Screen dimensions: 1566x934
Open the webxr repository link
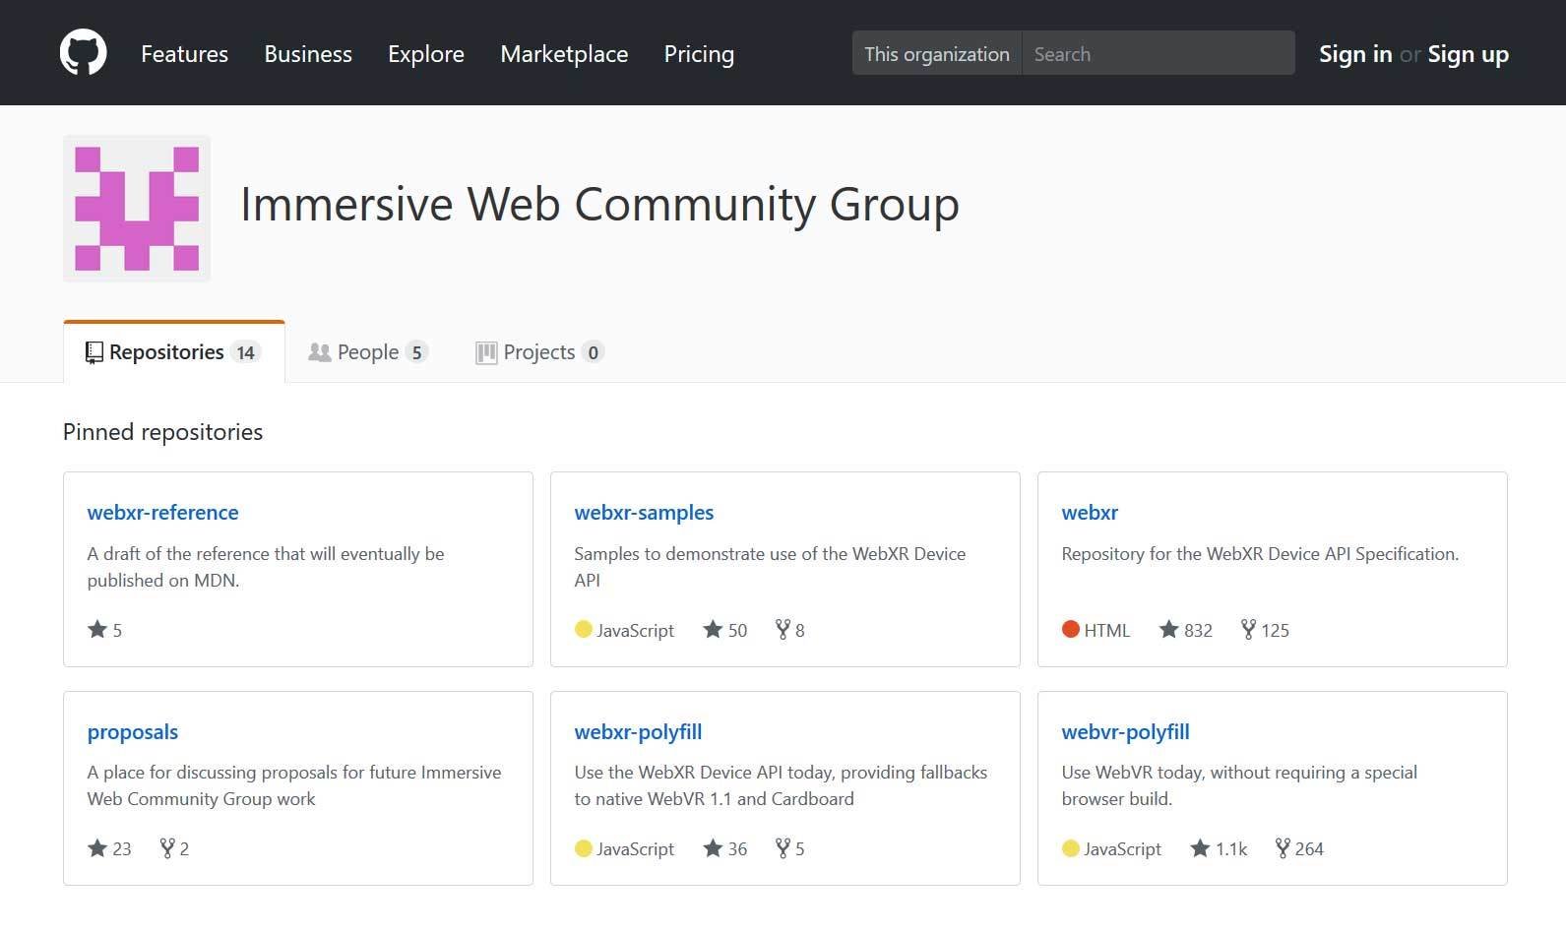(x=1090, y=512)
